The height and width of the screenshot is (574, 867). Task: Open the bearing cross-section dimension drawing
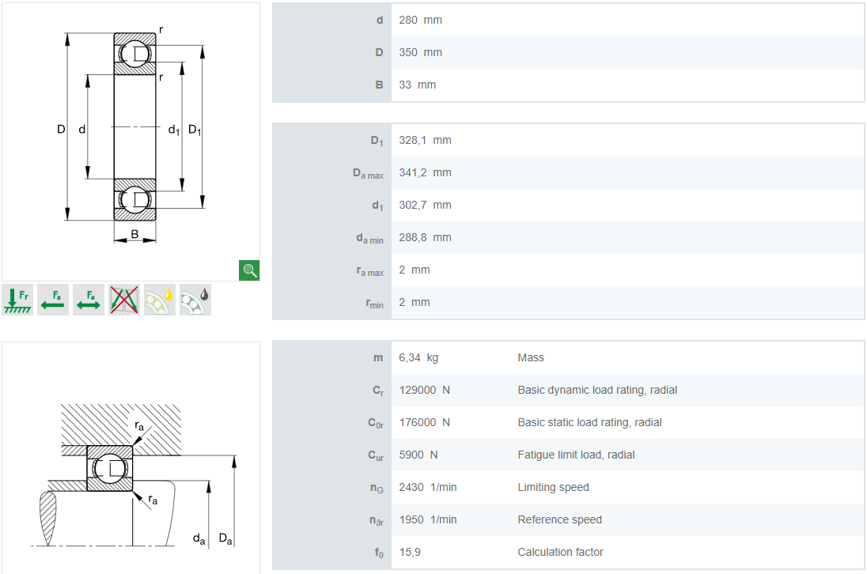coord(131,142)
